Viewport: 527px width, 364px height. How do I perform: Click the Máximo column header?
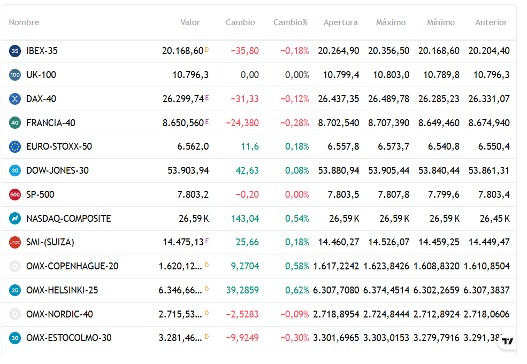[391, 22]
